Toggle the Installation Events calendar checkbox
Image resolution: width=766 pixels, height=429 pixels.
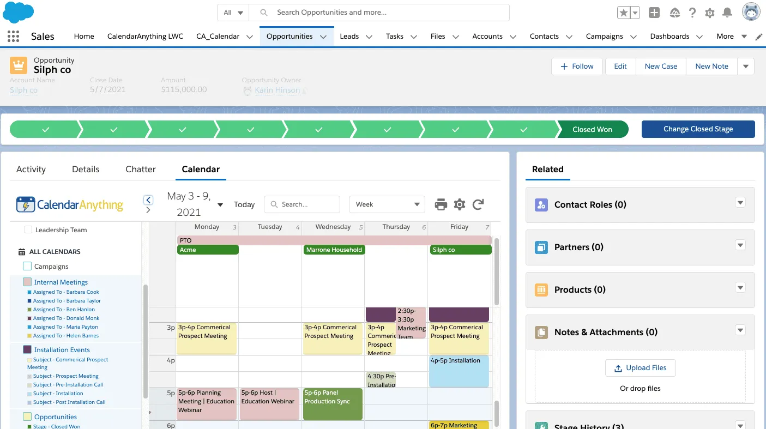[27, 350]
